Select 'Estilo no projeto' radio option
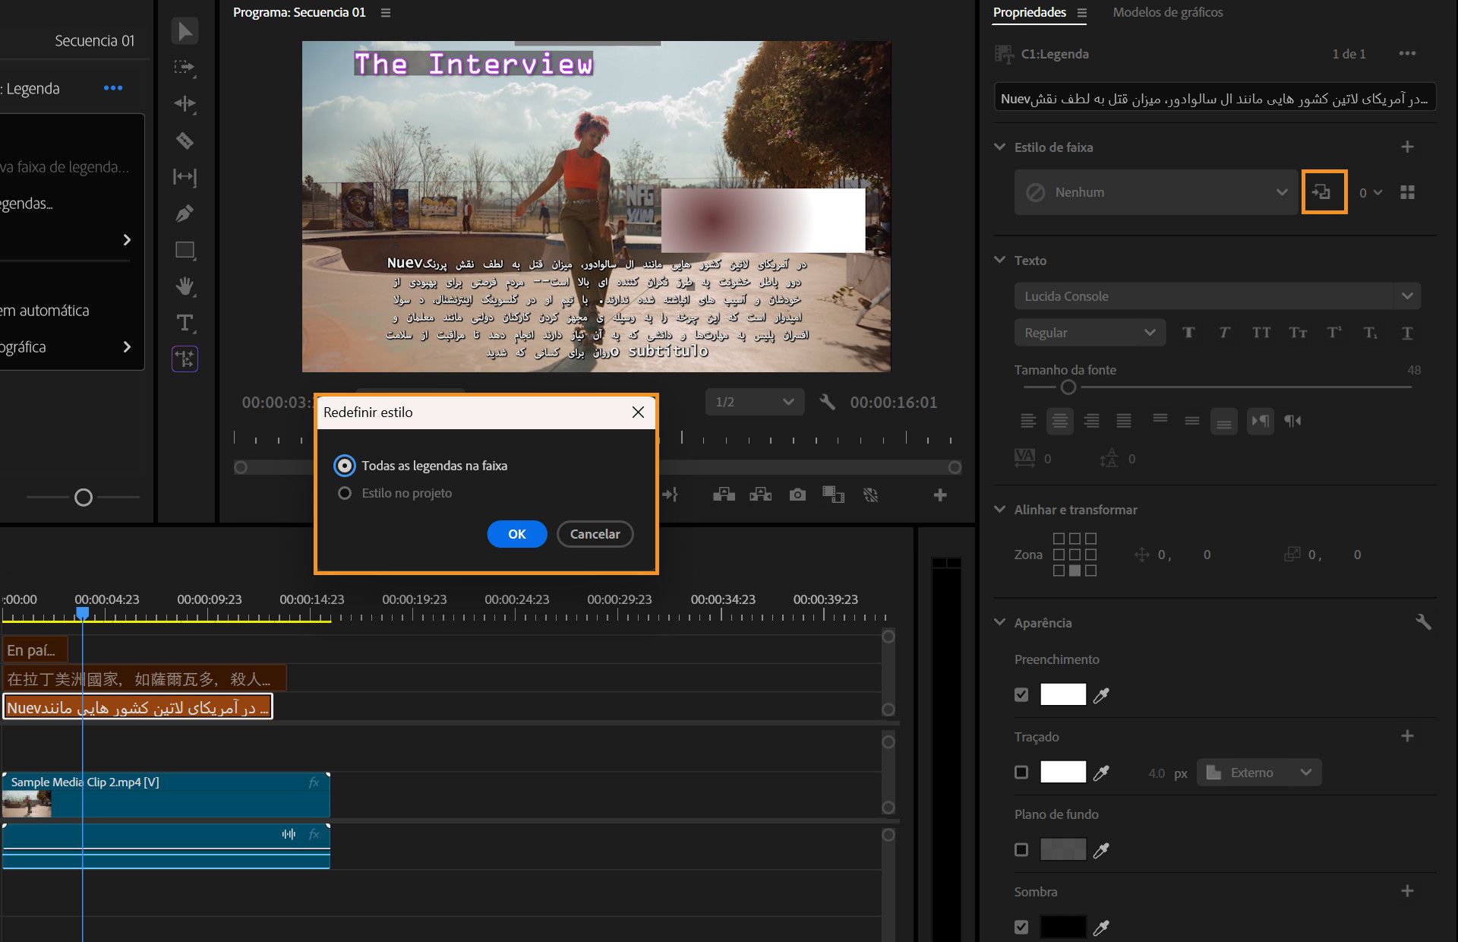The width and height of the screenshot is (1458, 942). (x=345, y=493)
